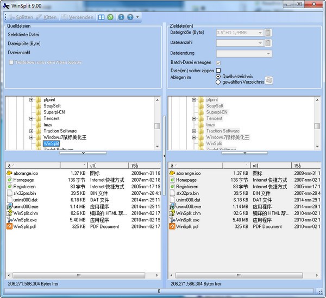Select Quellverzeichnis radio button
326x298 pixels.
218,77
